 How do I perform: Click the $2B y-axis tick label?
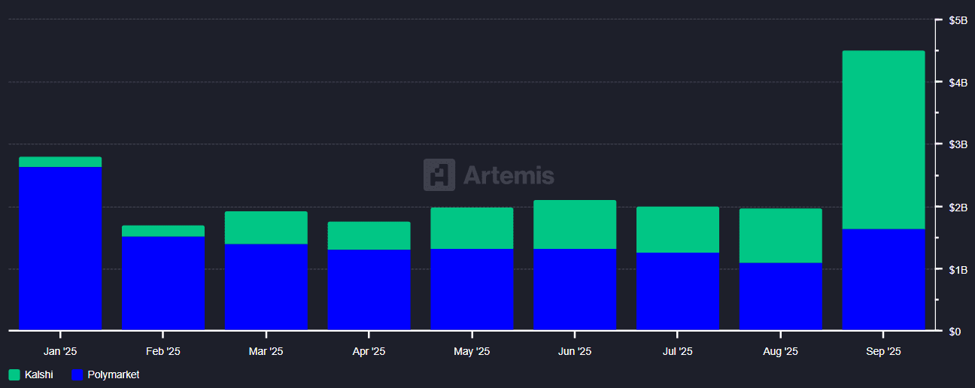pyautogui.click(x=958, y=207)
